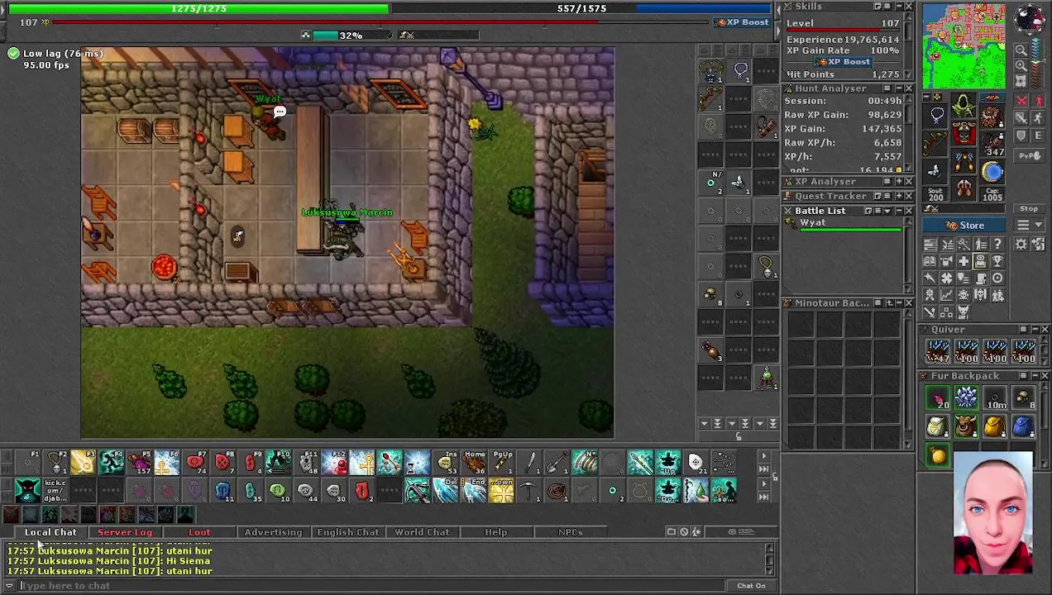Screen dimensions: 1052x595
Task: Open chat mode dropdown left of input
Action: [9, 586]
